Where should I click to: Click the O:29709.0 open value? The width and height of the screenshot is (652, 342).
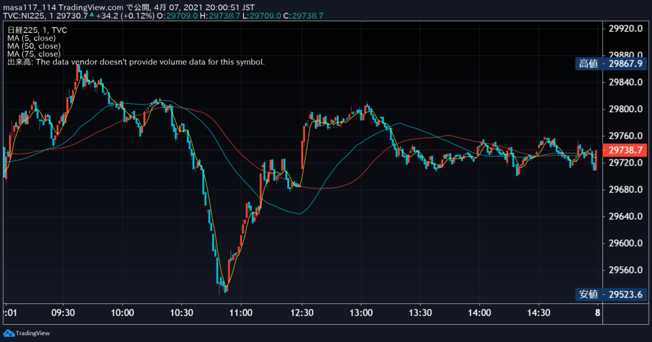pyautogui.click(x=177, y=16)
